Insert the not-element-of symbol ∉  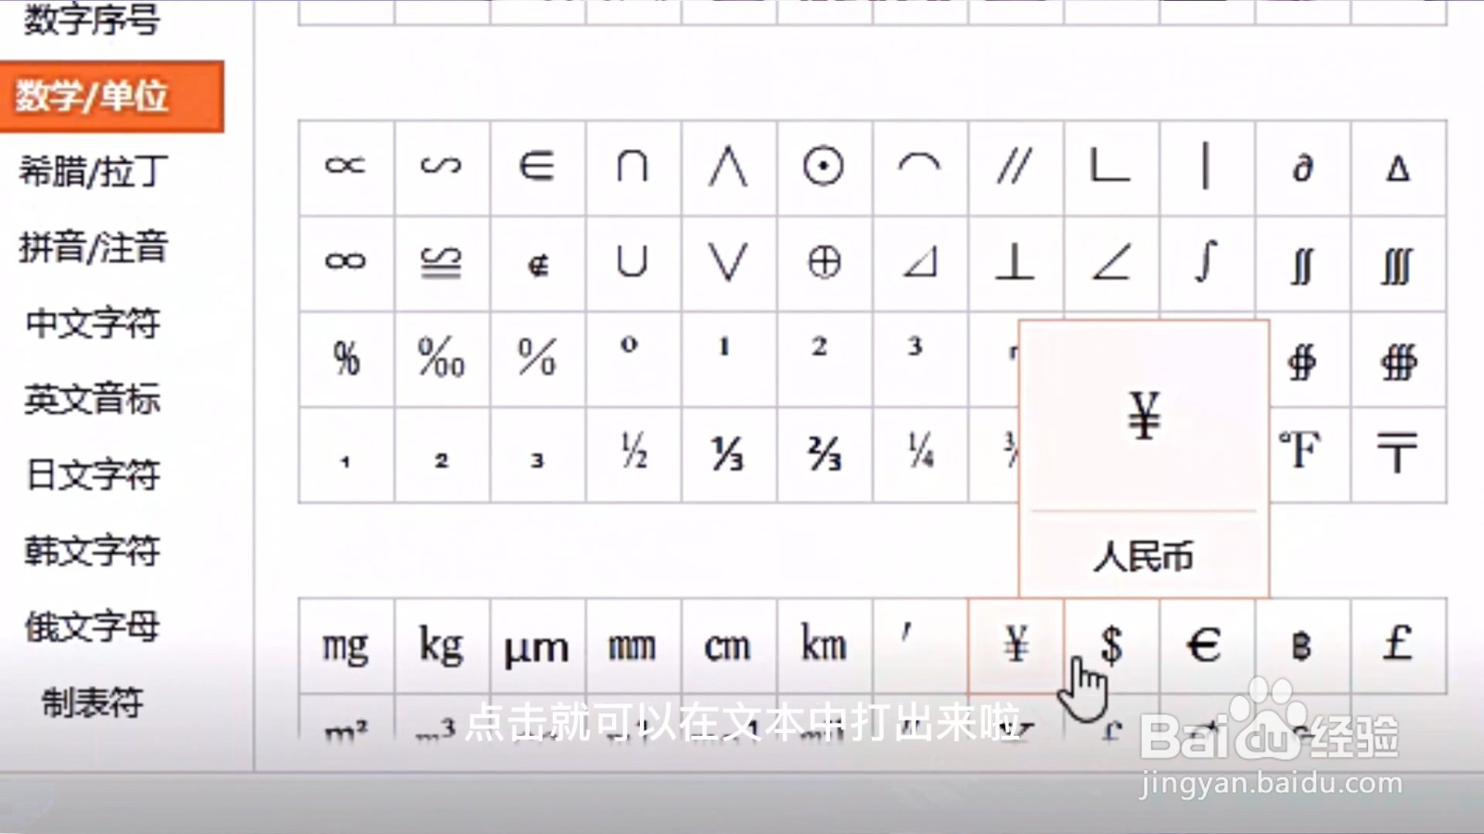[x=537, y=263]
